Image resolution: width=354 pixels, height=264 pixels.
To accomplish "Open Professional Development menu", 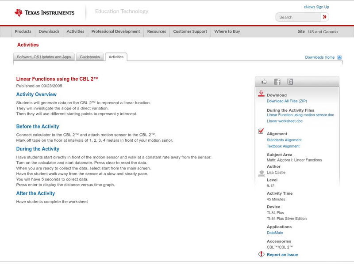I will tap(115, 31).
